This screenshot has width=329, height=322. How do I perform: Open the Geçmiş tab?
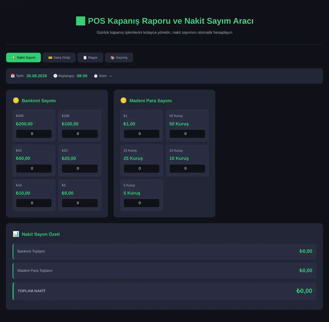coord(119,58)
